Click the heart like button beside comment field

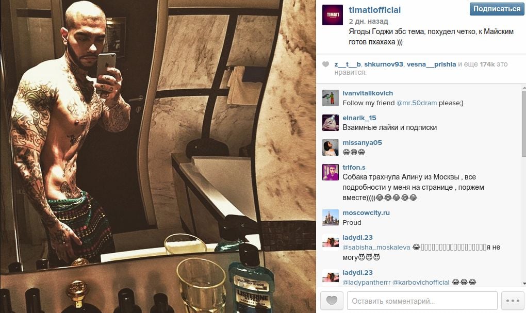pos(332,301)
